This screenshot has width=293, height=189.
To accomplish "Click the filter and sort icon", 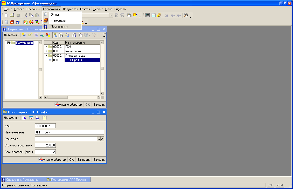I will click(x=74, y=35).
